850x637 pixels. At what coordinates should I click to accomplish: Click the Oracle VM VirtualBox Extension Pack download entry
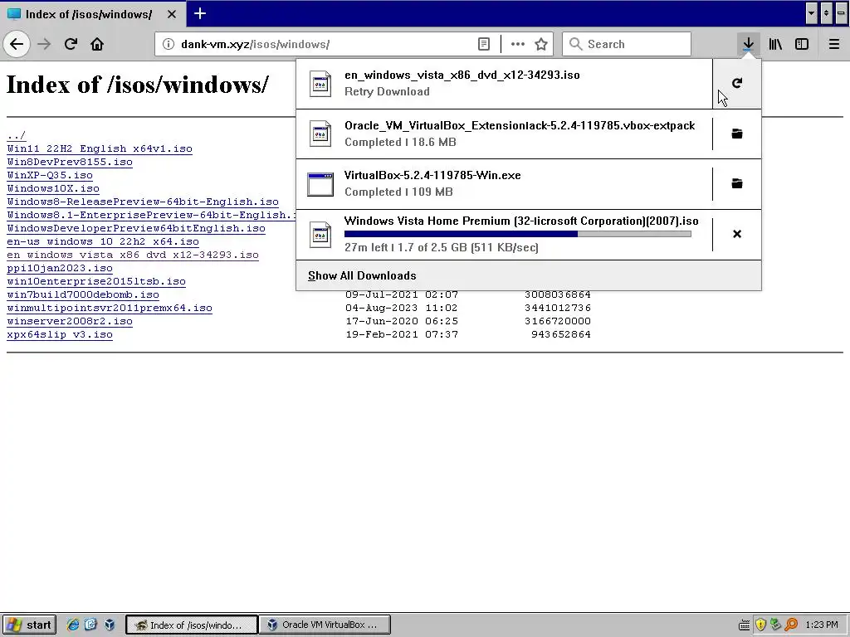504,134
